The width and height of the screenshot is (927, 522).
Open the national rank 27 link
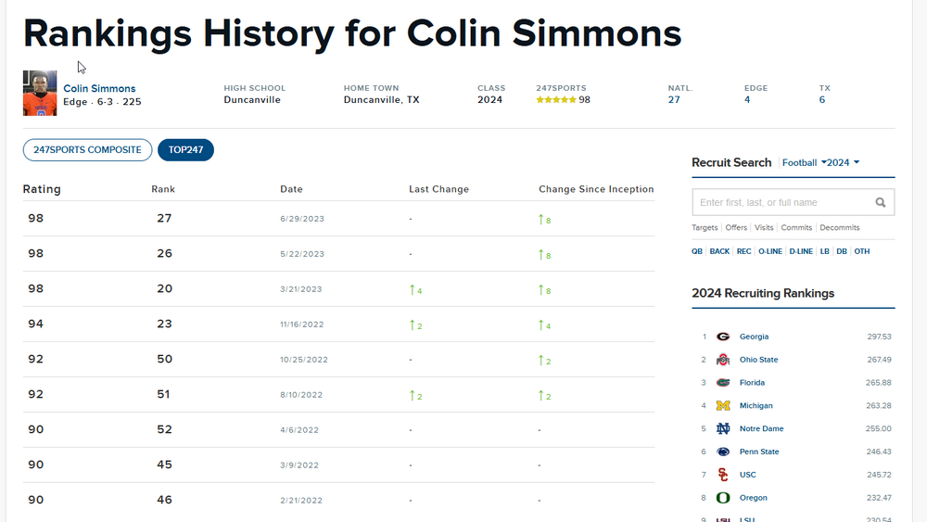coord(674,100)
